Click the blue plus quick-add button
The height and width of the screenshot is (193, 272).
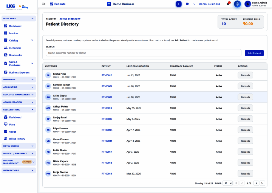pyautogui.click(x=178, y=4)
